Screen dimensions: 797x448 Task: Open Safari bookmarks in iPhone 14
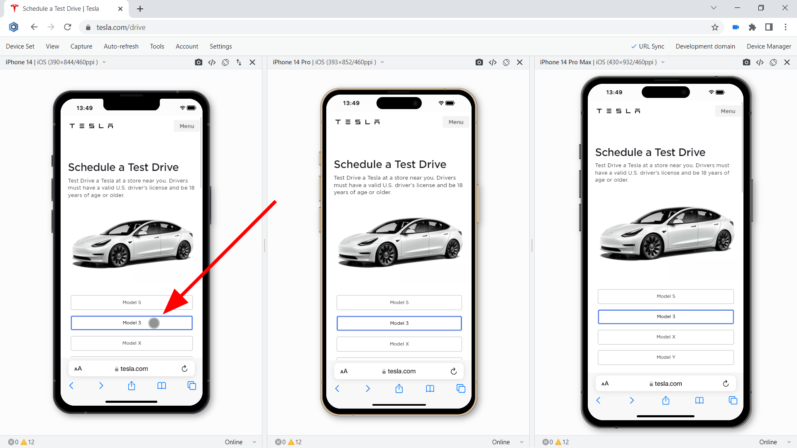point(161,386)
